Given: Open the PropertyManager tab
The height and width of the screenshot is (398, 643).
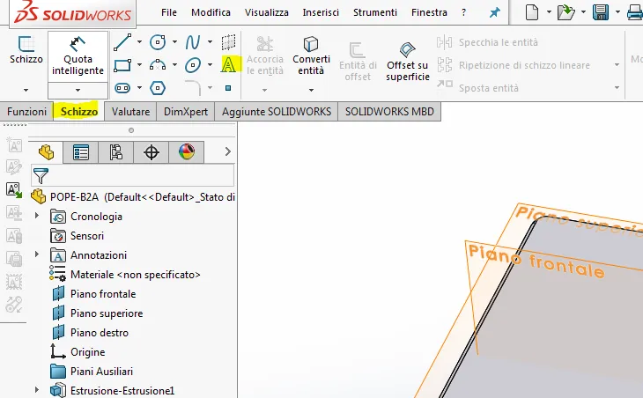Looking at the screenshot, I should click(x=81, y=152).
